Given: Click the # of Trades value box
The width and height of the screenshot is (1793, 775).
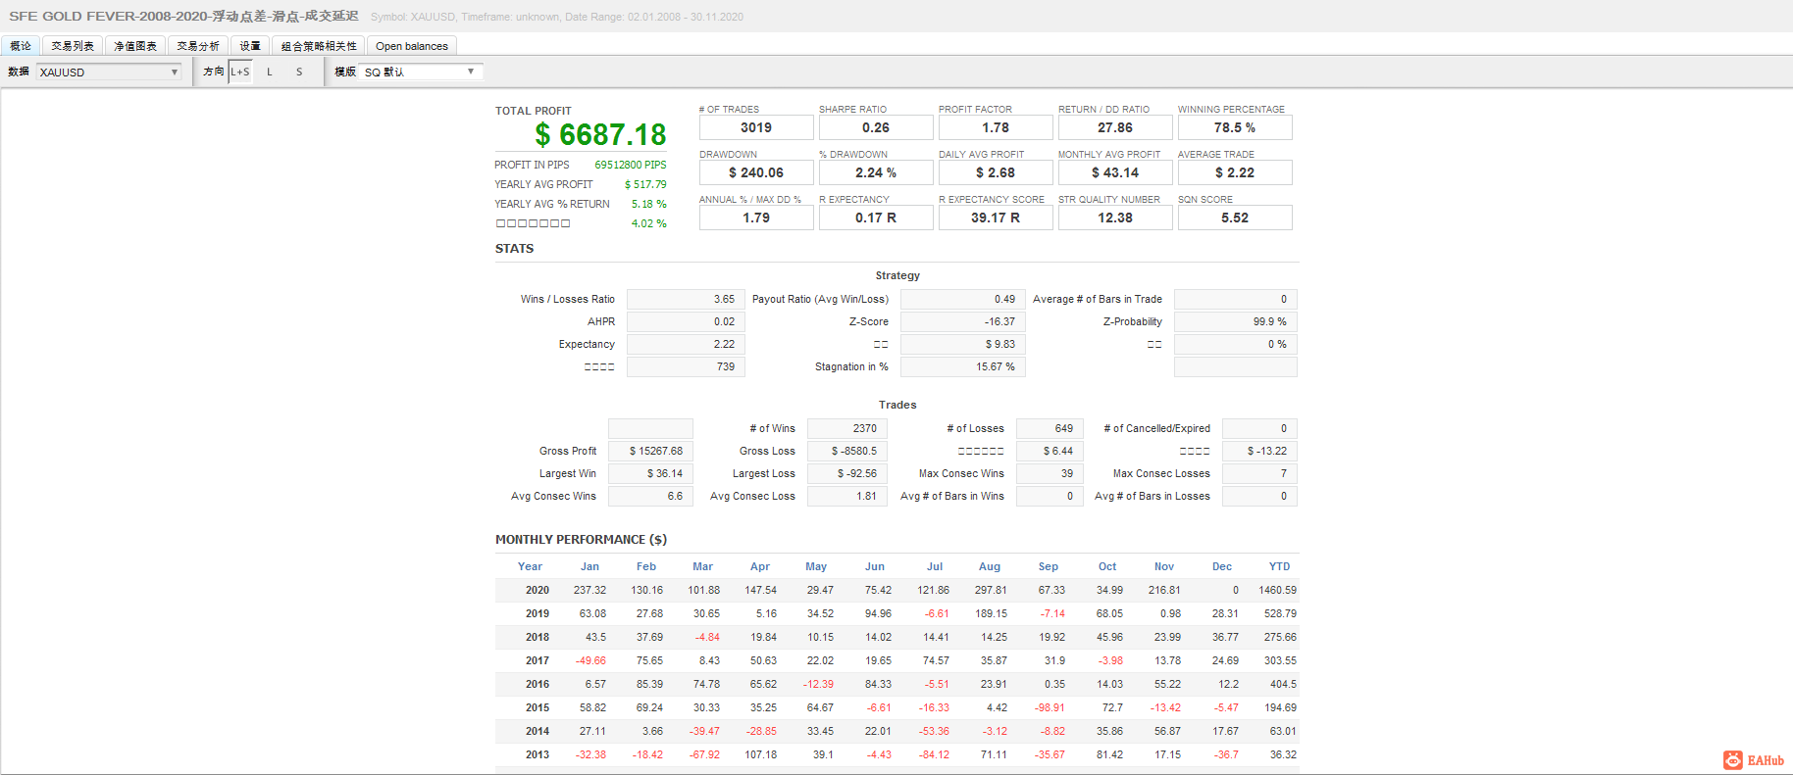Looking at the screenshot, I should point(756,127).
